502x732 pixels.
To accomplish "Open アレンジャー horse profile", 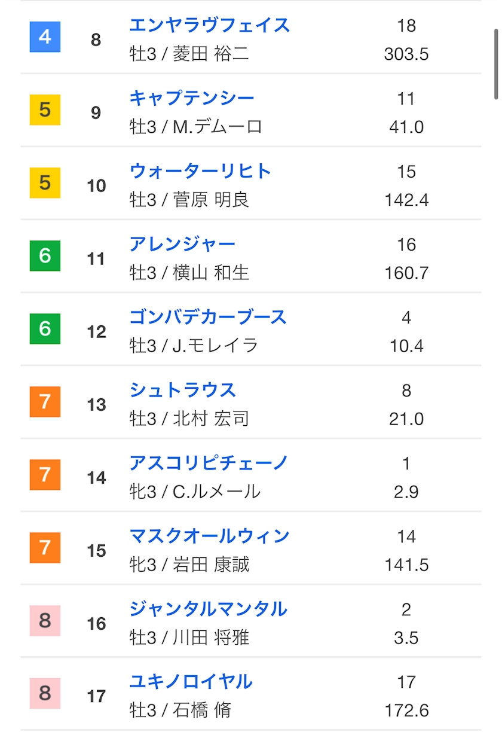I will pos(182,244).
